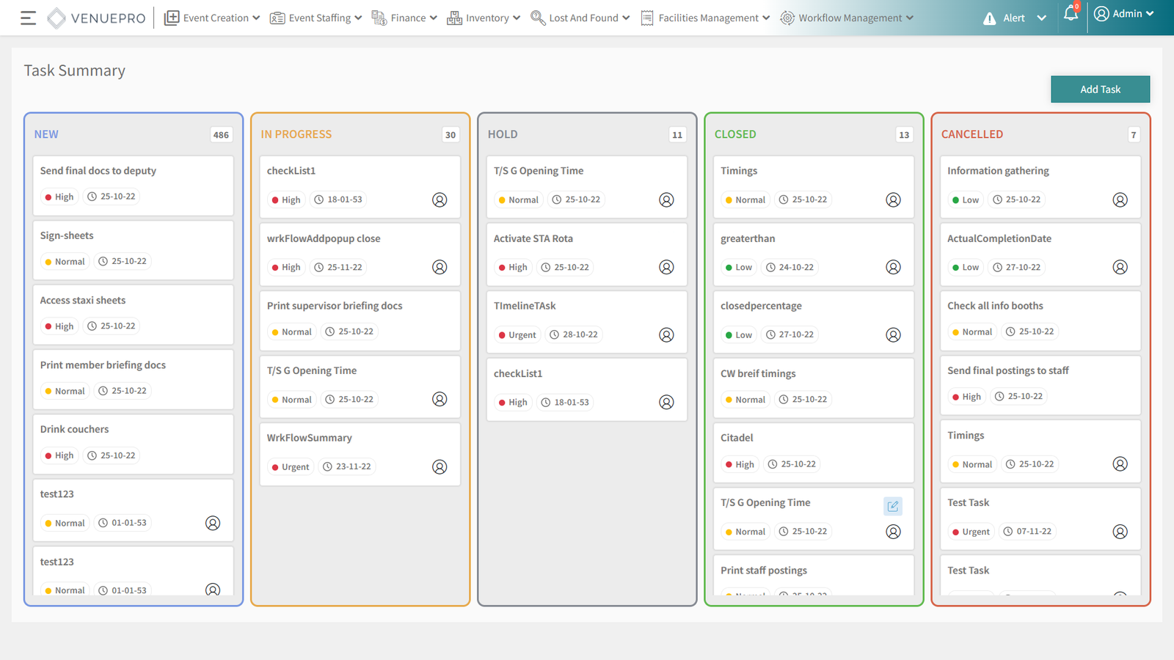This screenshot has height=660, width=1174.
Task: Open the Inventory menu
Action: (x=484, y=18)
